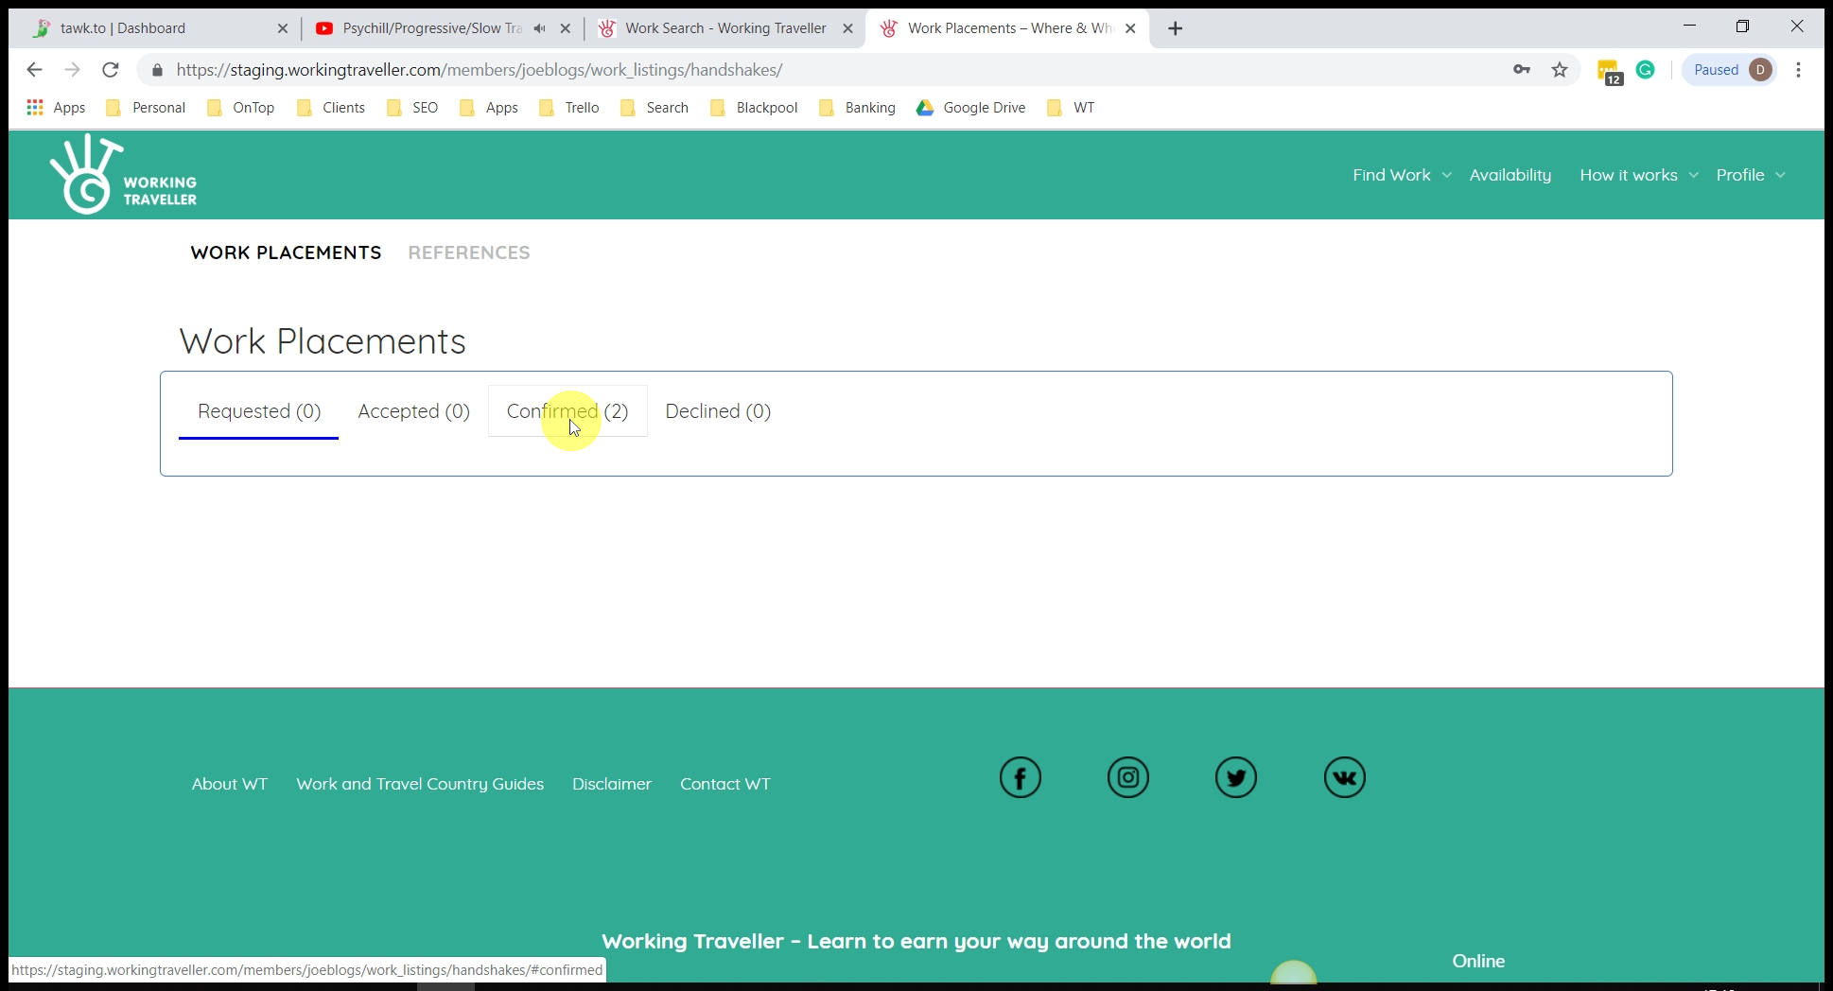Click the Working Traveller logo

click(123, 175)
